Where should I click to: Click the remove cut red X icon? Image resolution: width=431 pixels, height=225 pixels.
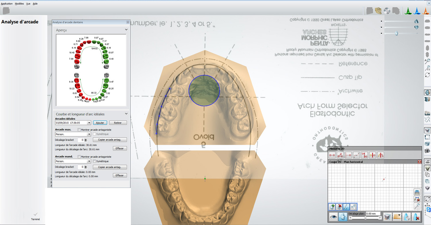(416, 217)
